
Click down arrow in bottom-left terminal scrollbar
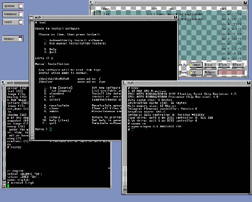coord(4,186)
